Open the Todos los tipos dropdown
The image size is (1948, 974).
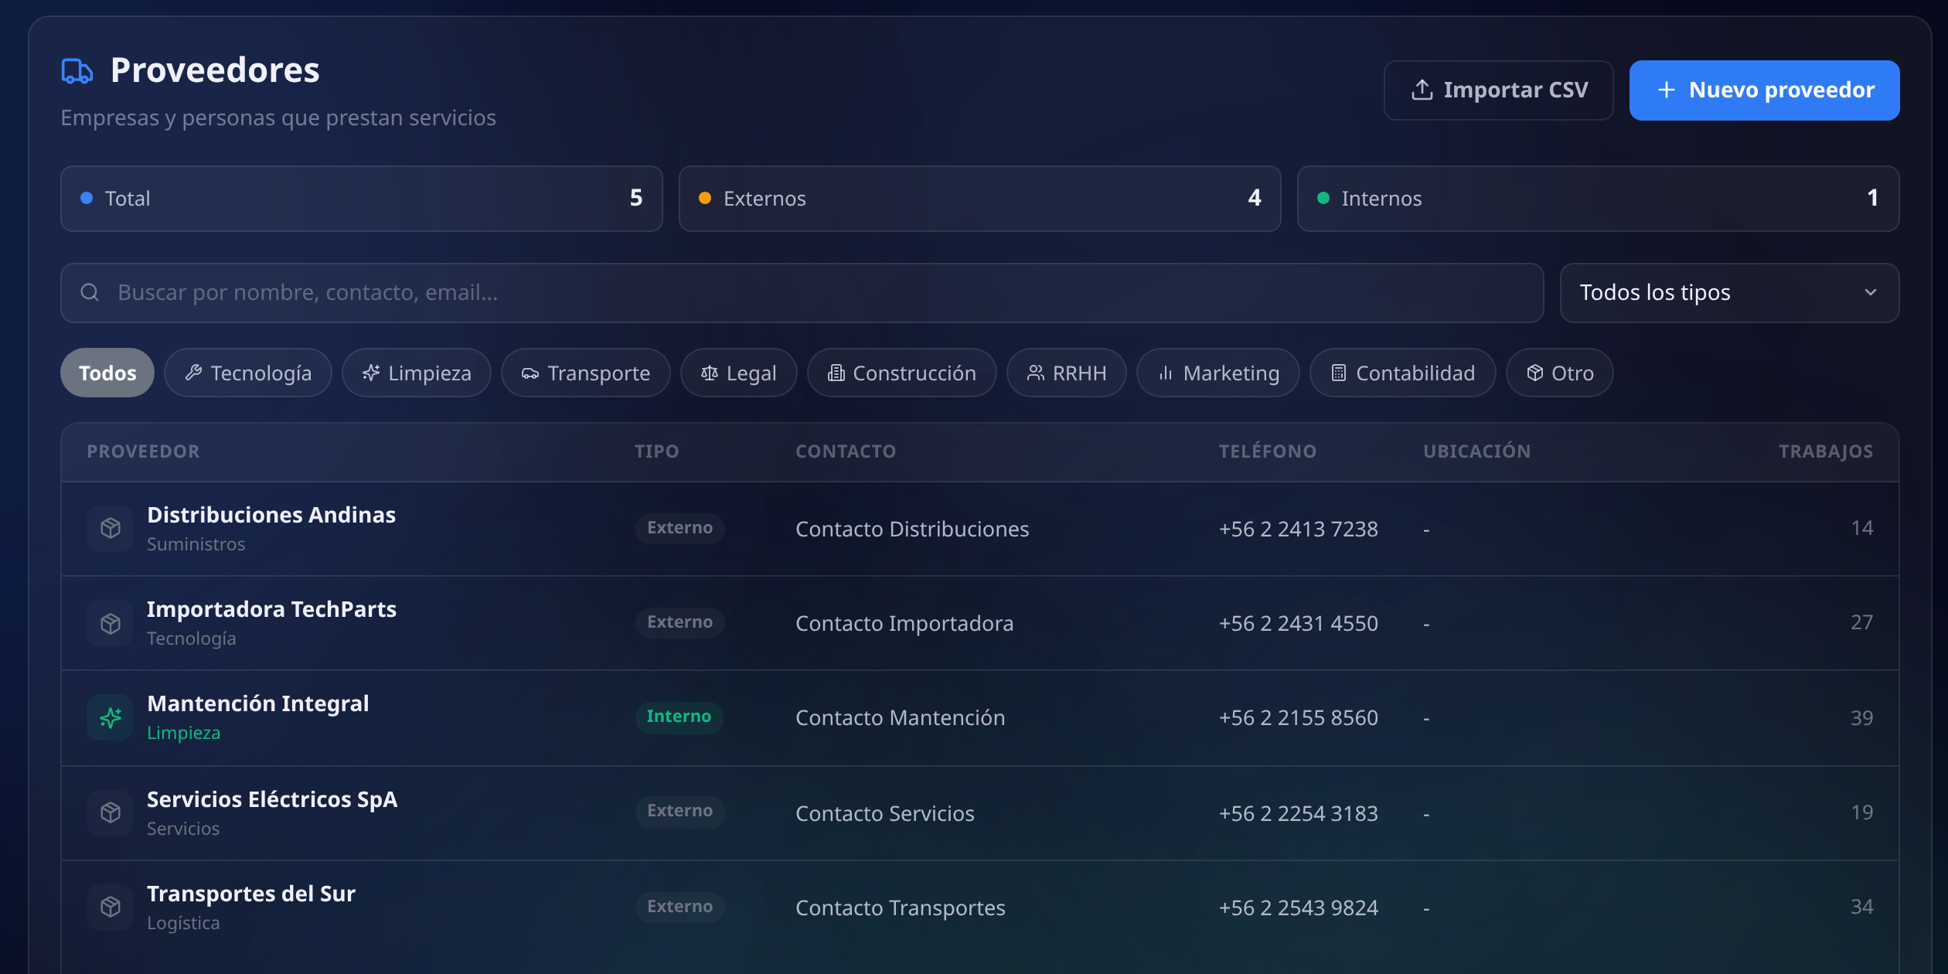[x=1729, y=292]
